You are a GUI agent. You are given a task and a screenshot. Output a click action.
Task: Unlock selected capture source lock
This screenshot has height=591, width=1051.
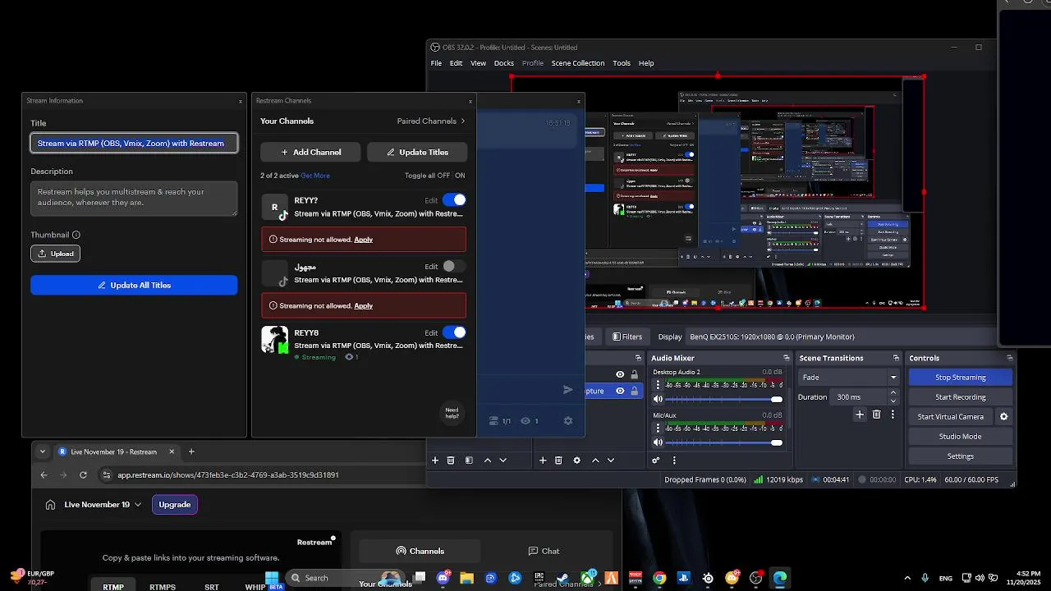point(635,391)
